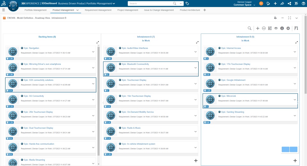Open Epic: Hands-free communication link
This screenshot has height=166, width=307.
[39, 144]
